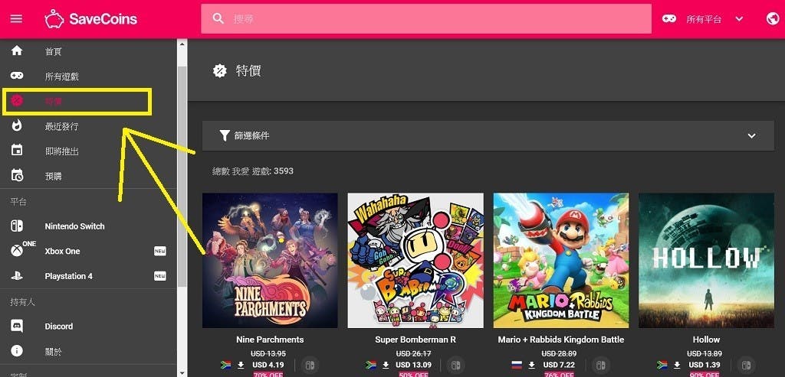Click the South Africa flag under Nine Parchments
Viewport: 785px width, 377px height.
[226, 365]
